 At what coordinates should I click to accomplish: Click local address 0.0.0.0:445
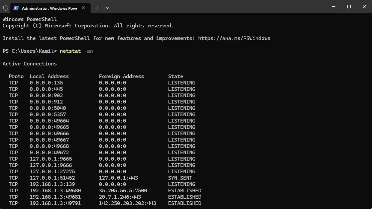pos(46,89)
